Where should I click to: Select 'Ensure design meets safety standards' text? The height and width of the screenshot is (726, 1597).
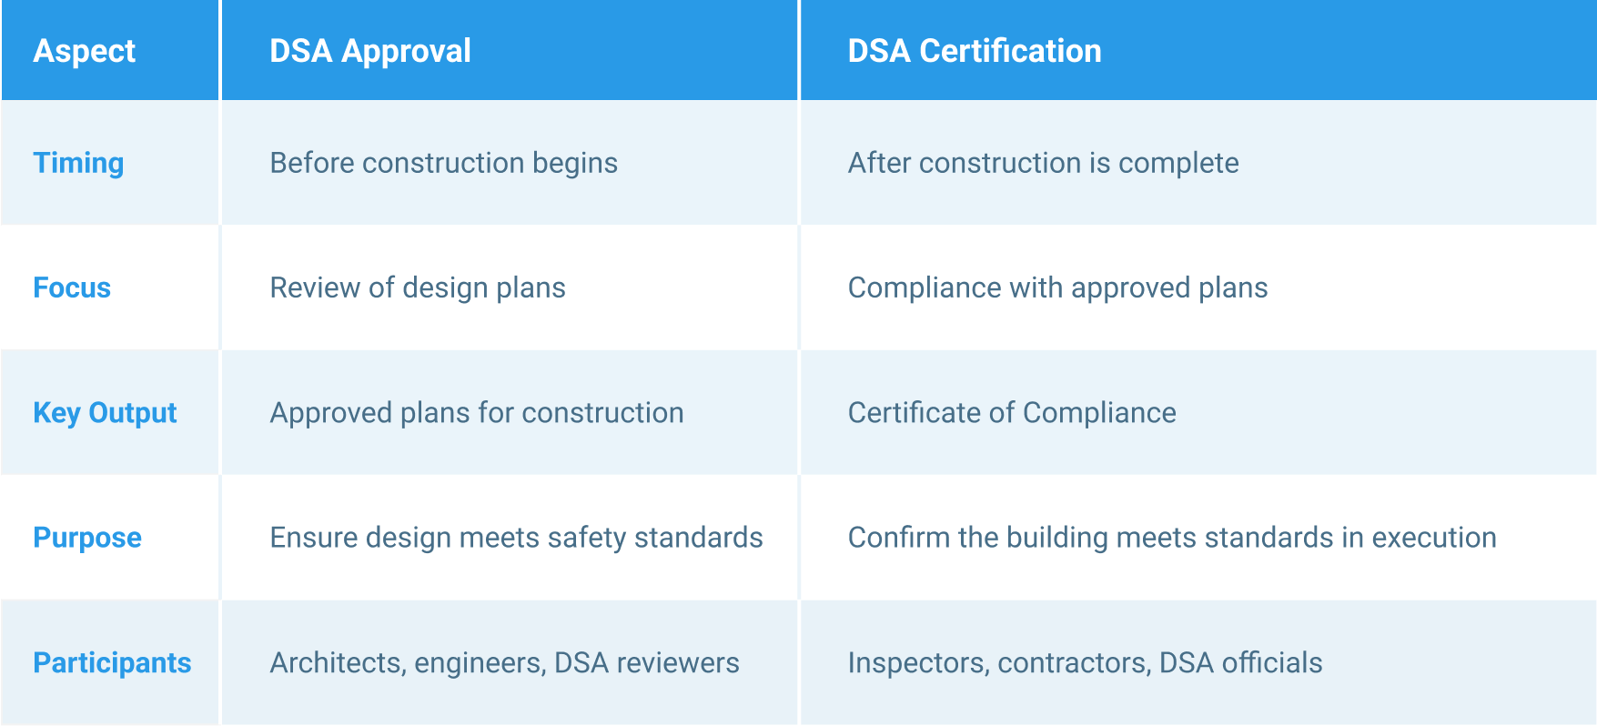tap(516, 538)
